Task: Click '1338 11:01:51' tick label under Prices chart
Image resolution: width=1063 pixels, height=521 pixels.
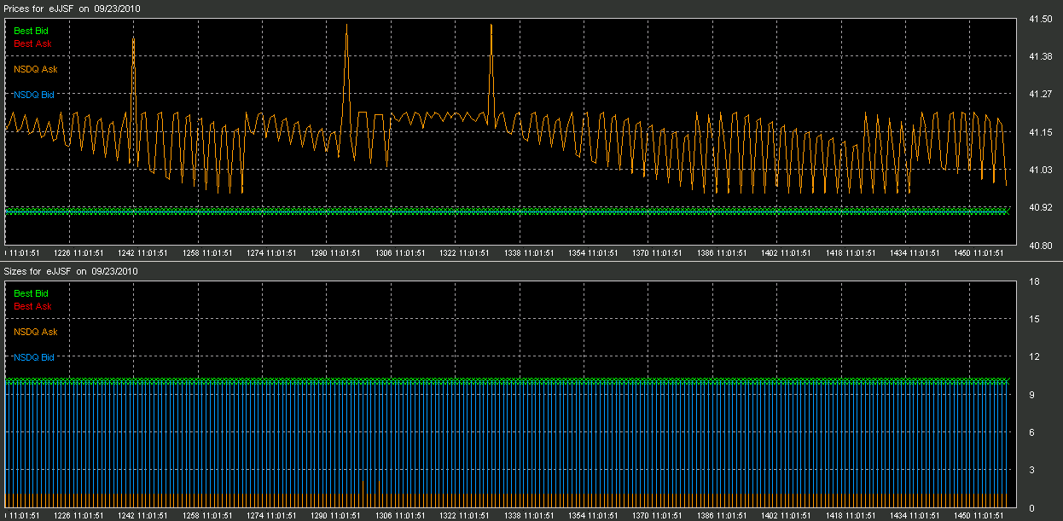Action: [x=529, y=253]
